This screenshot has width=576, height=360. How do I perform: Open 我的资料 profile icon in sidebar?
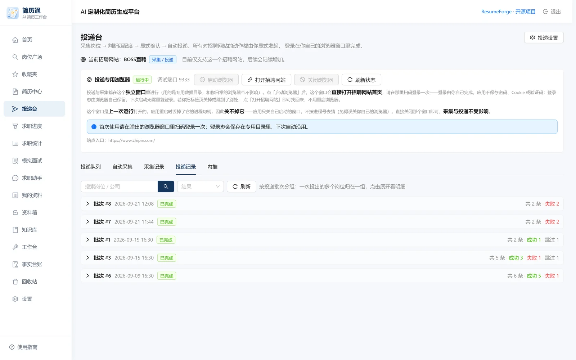[x=15, y=195]
